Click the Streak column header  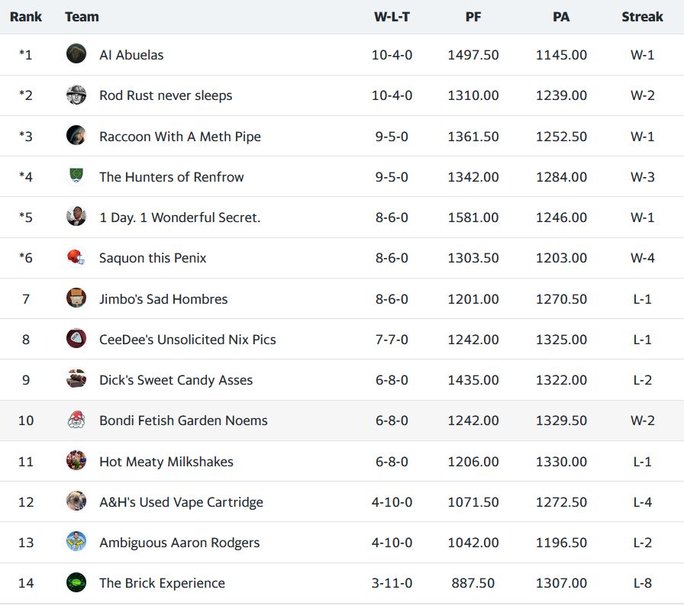(x=642, y=17)
